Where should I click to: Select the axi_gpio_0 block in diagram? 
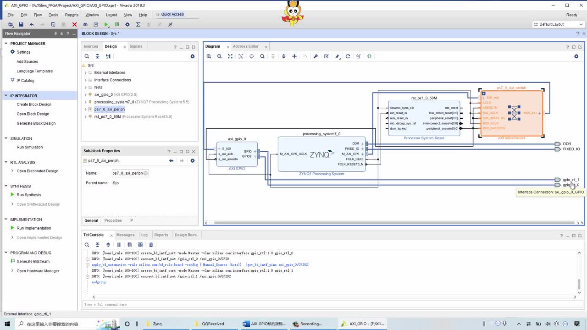tap(237, 154)
